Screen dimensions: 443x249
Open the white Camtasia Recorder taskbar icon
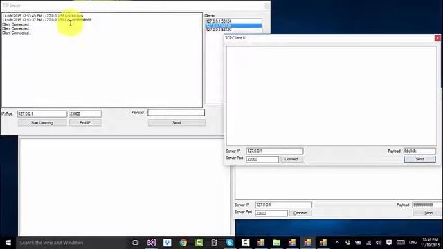point(246,243)
